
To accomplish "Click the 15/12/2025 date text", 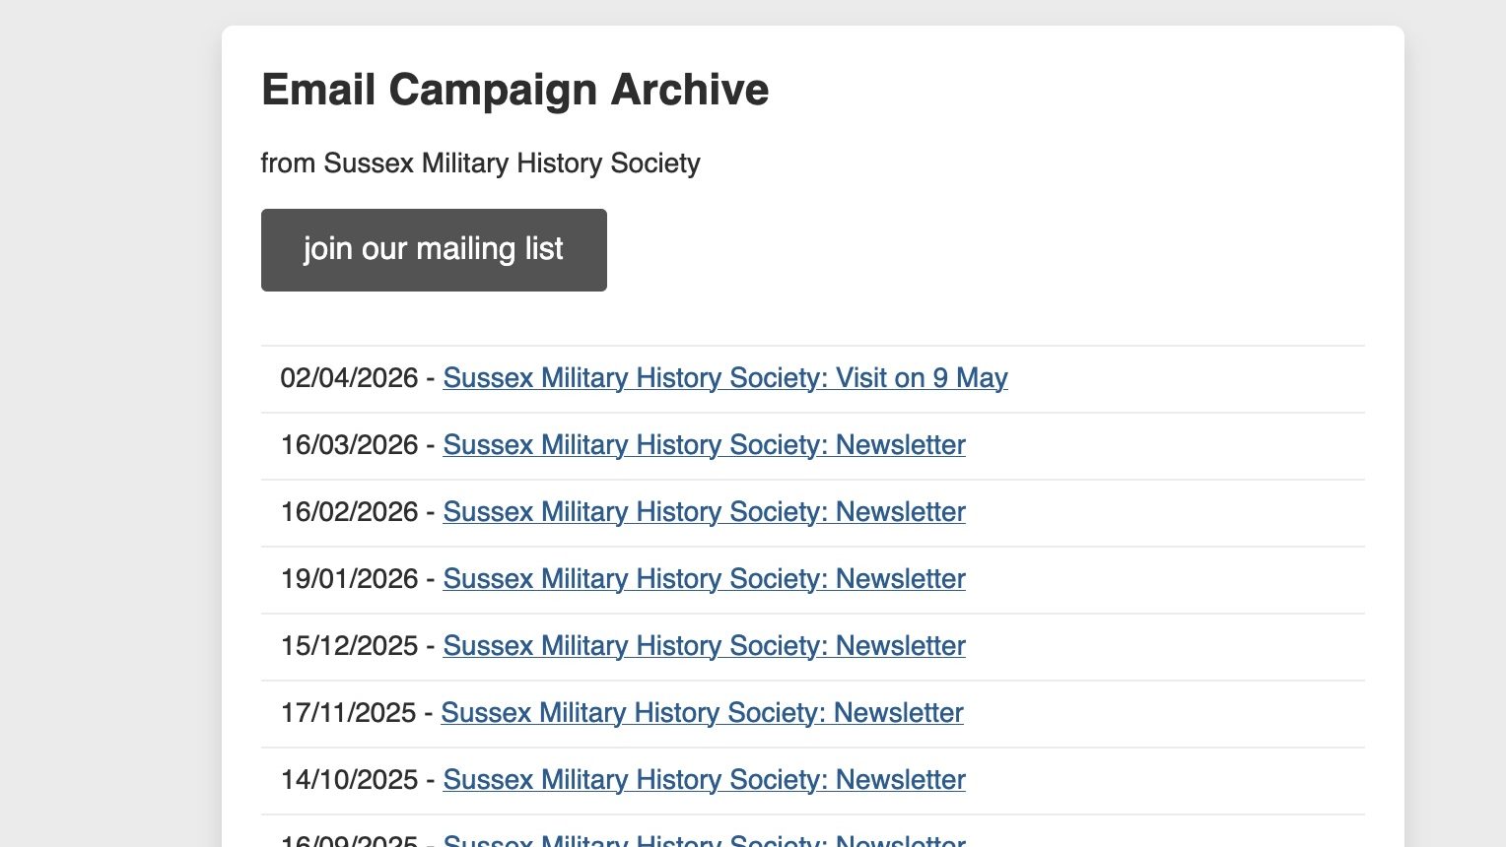I will pos(349,646).
